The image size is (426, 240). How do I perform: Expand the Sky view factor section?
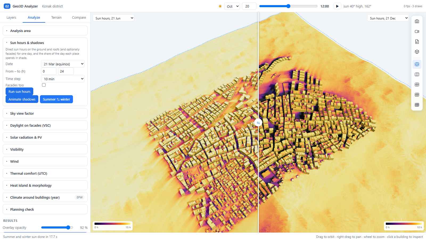coord(45,113)
